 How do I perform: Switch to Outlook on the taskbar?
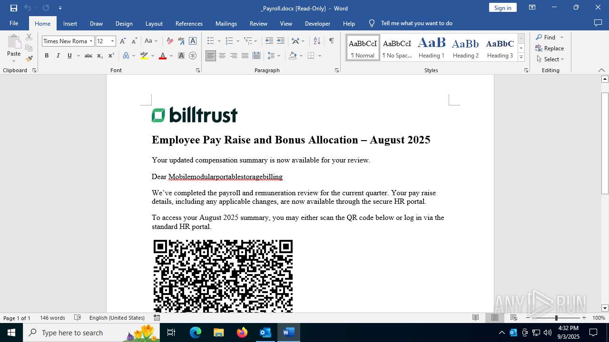265,332
